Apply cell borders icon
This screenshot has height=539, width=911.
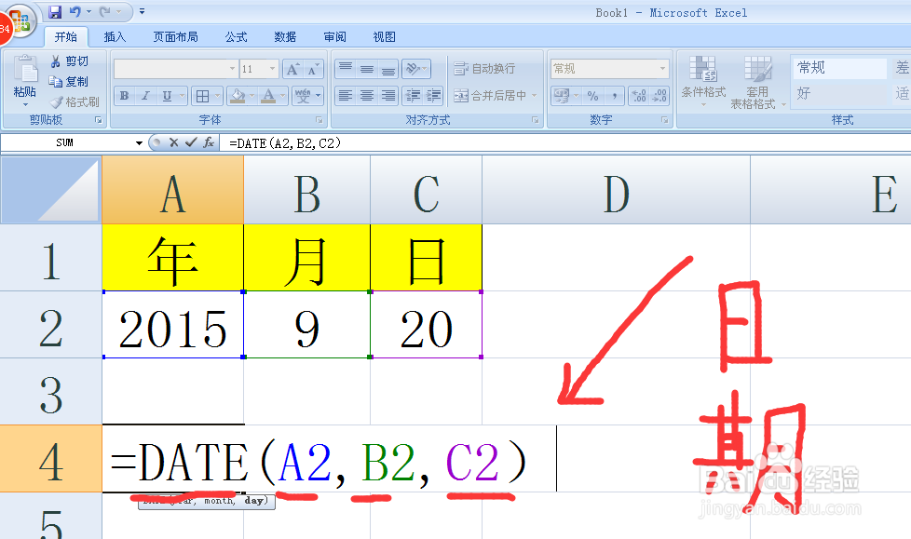202,96
